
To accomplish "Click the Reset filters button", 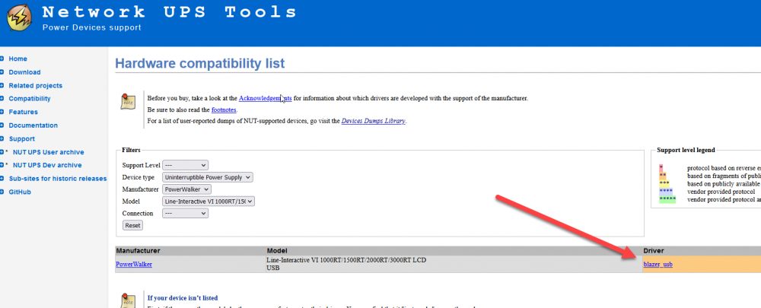I will tap(132, 226).
